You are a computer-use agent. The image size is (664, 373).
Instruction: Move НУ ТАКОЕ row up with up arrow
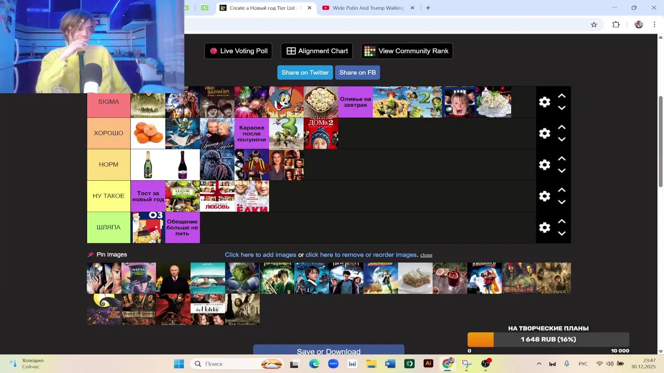point(561,190)
